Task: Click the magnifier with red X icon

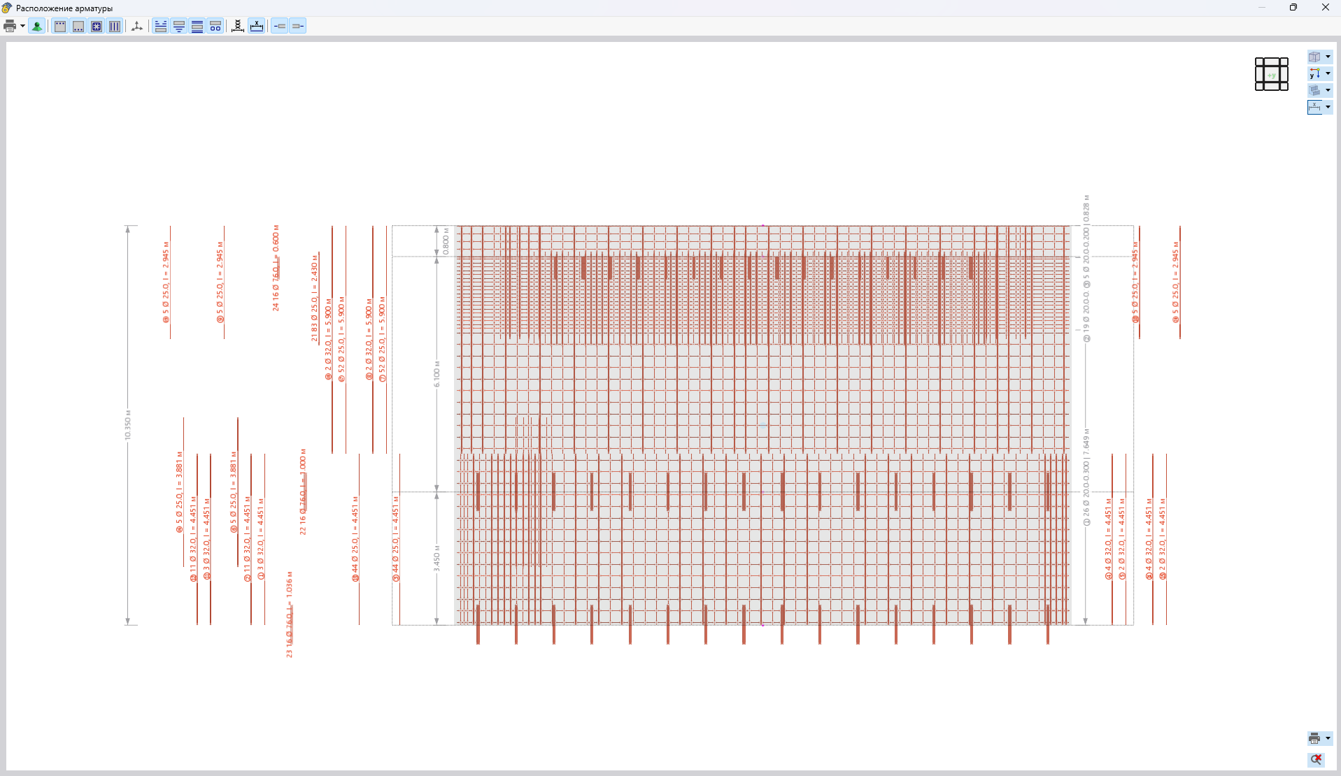Action: [1316, 759]
